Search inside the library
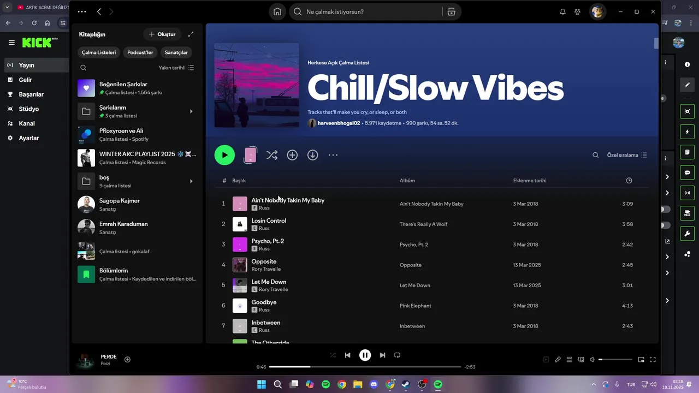The width and height of the screenshot is (699, 393). click(84, 68)
